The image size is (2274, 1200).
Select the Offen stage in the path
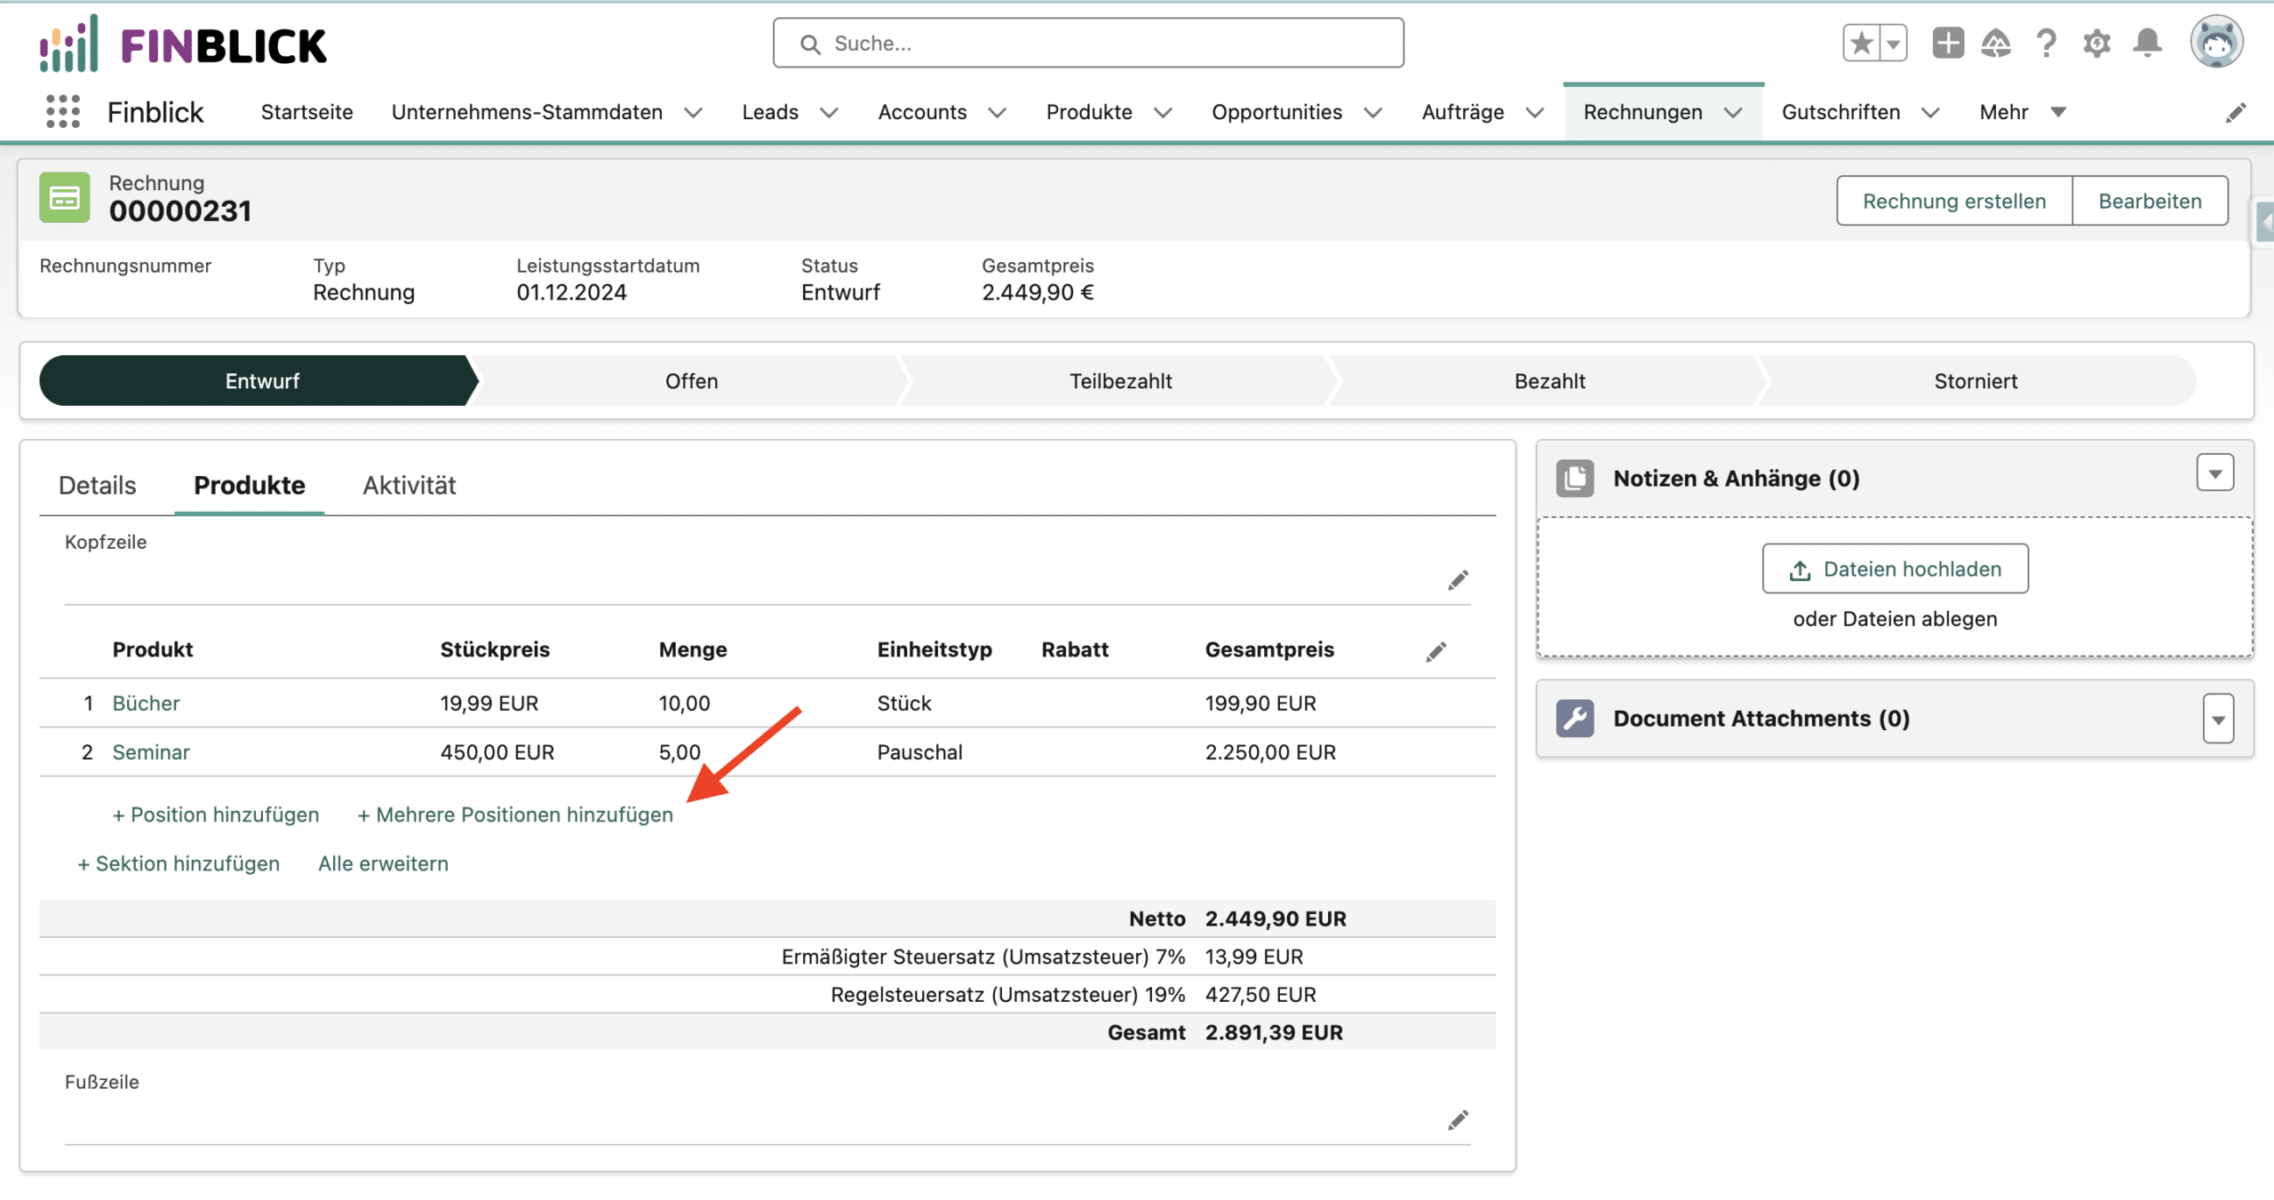pyautogui.click(x=692, y=380)
